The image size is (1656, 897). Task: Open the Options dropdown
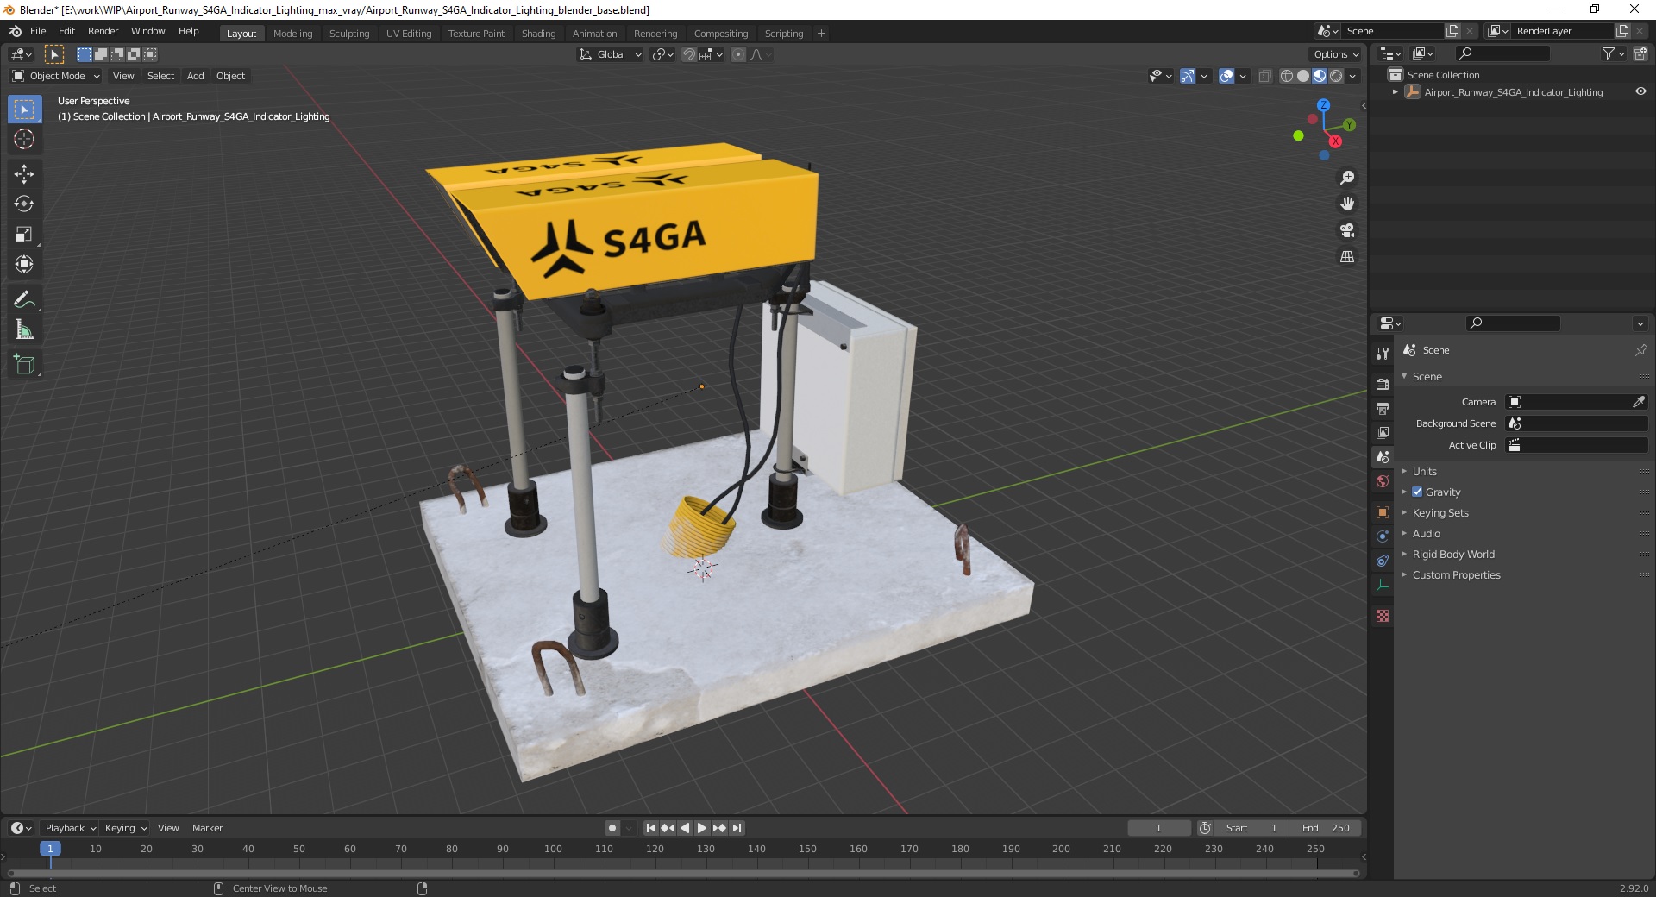[1336, 54]
